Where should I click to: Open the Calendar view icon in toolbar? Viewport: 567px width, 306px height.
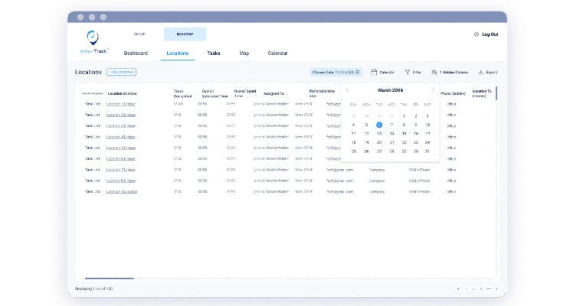coord(374,72)
